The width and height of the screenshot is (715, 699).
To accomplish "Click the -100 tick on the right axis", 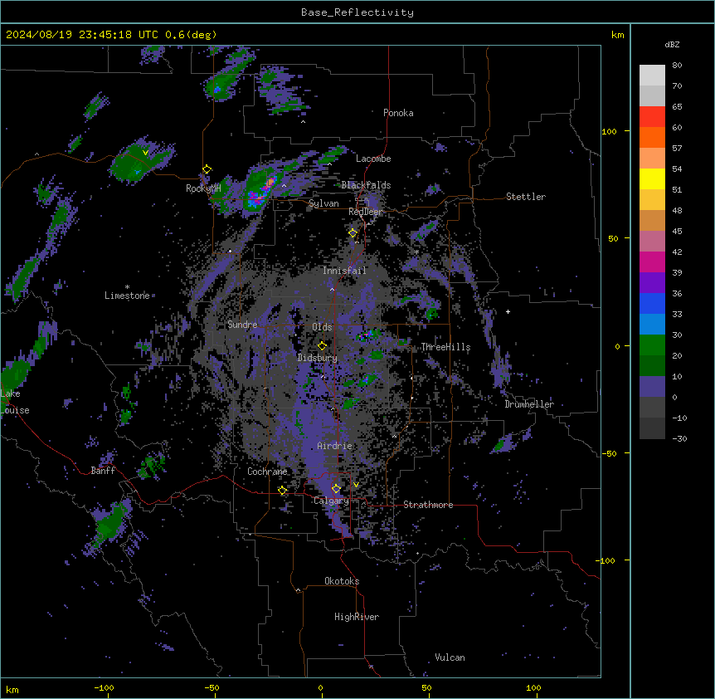I will (x=606, y=560).
